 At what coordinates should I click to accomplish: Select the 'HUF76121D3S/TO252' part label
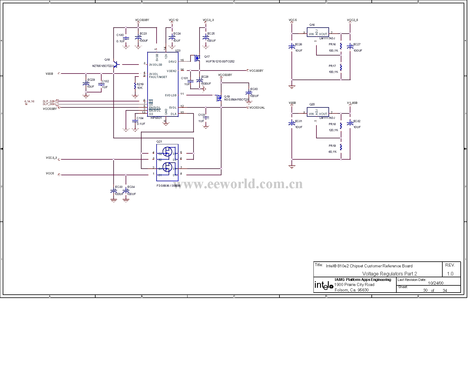[x=220, y=62]
